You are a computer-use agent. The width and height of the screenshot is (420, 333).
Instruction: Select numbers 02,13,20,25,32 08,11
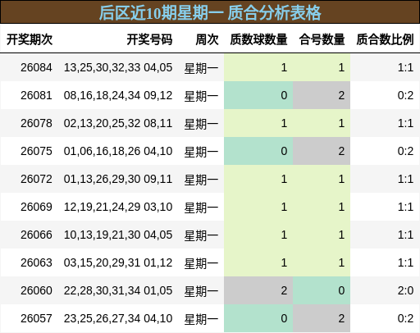118,123
